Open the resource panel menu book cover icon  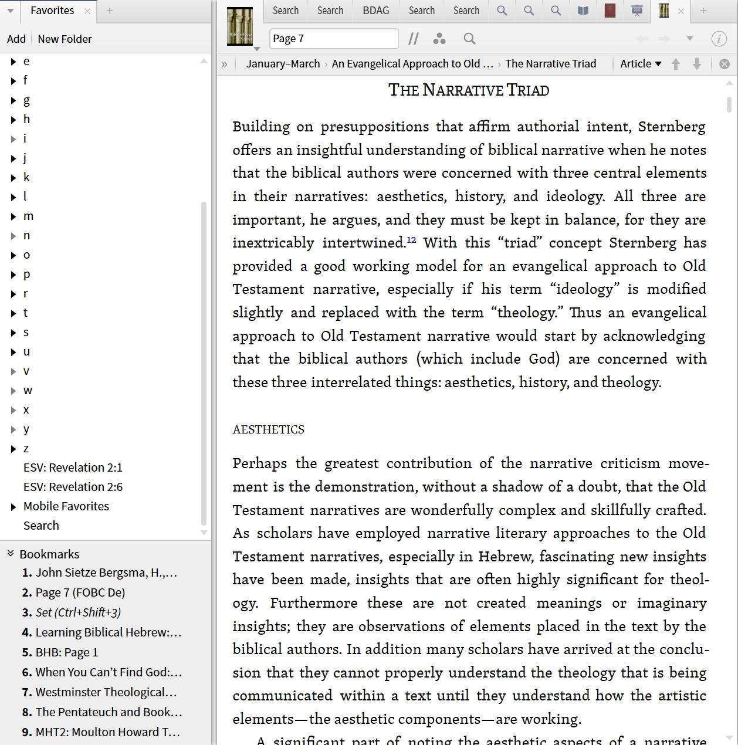coord(240,27)
